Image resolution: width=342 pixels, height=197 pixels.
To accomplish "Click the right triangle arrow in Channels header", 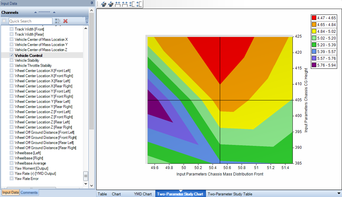I will pos(54,12).
